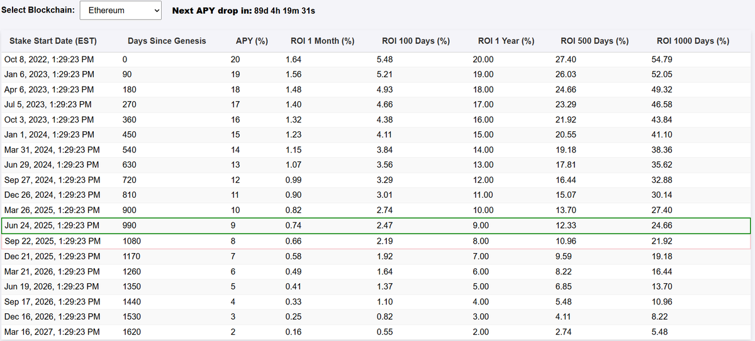
Task: Click the 1620 days since genesis value
Action: (x=132, y=332)
